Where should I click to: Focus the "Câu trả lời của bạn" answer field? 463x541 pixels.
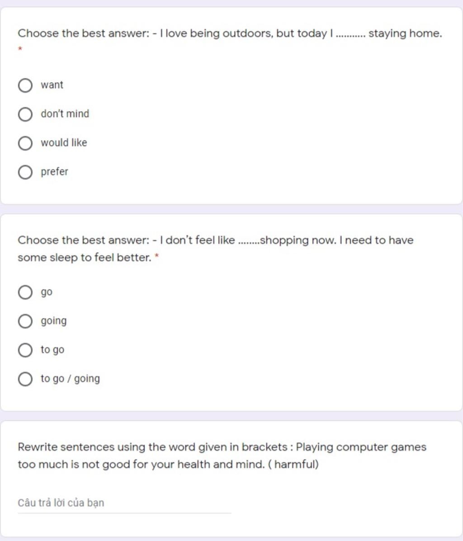[124, 503]
